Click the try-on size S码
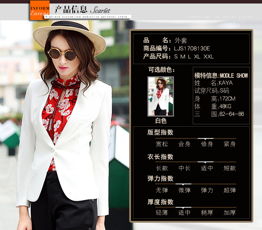 224,91
